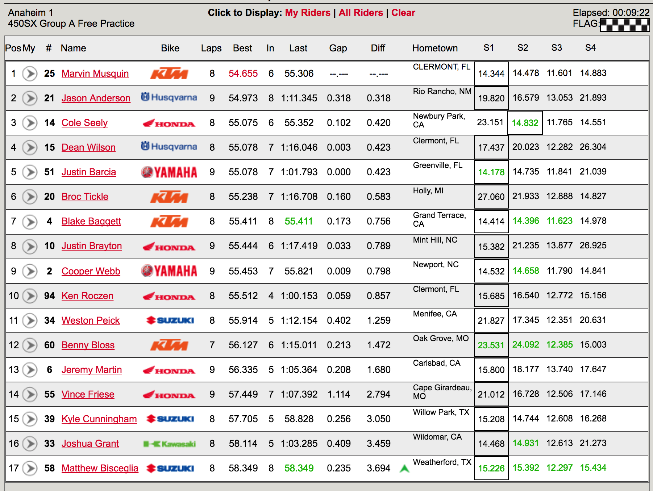This screenshot has height=491, width=653.
Task: Click the S4 column header
Action: point(590,48)
